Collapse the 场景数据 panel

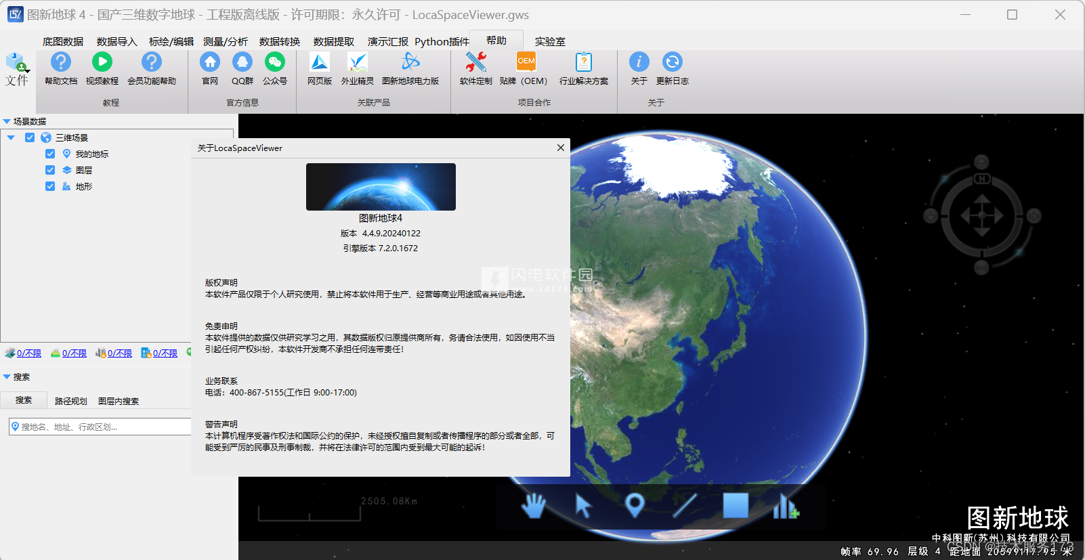[7, 122]
